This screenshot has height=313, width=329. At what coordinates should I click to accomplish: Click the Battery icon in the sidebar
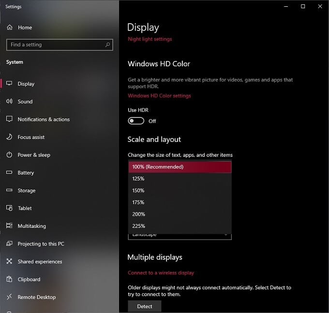tap(9, 172)
